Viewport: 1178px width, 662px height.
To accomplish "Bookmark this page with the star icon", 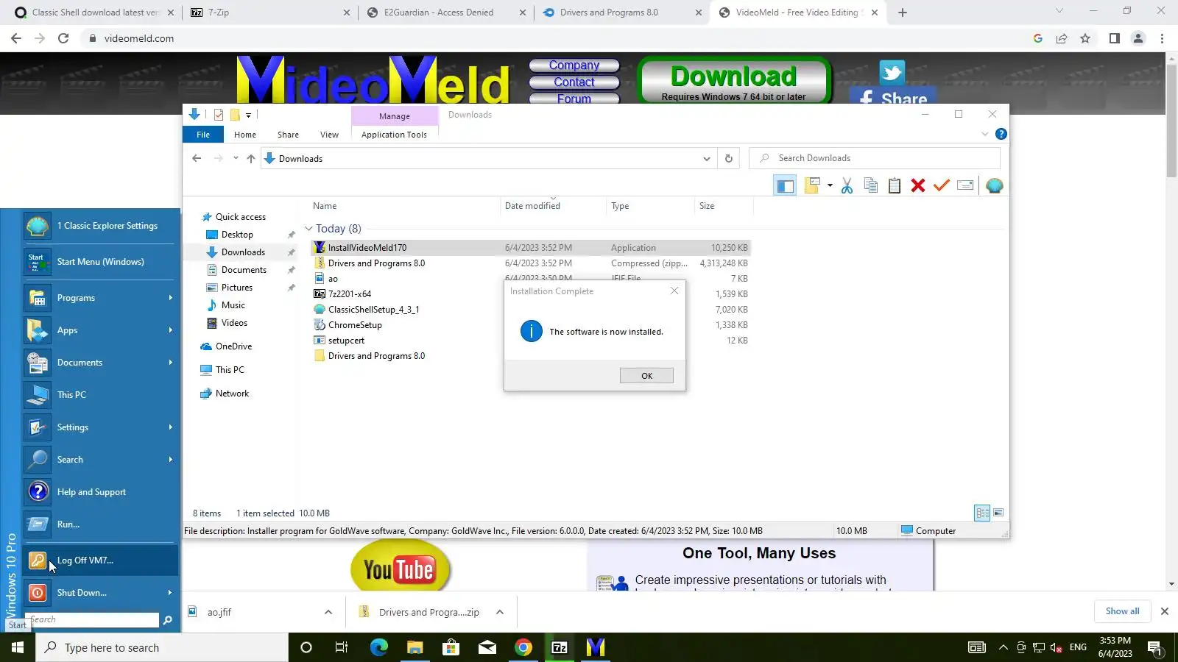I will pyautogui.click(x=1085, y=38).
